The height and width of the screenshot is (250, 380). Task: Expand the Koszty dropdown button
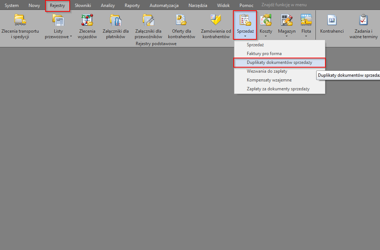pyautogui.click(x=266, y=25)
